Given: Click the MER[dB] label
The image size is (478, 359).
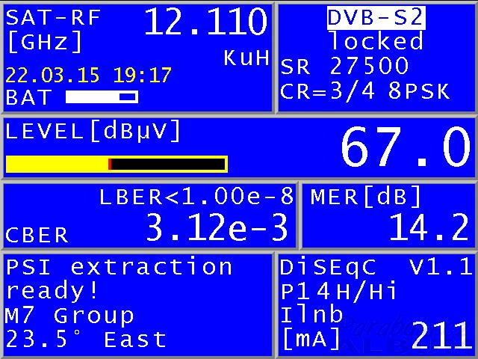Looking at the screenshot, I should (x=366, y=196).
